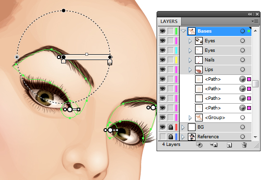Screen dimensions: 276x180
Task: Click the target circle of Nails sublayer
Action: pyautogui.click(x=242, y=60)
